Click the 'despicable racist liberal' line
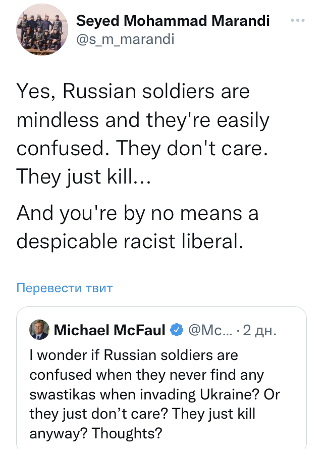Screen dimensions: 323x449 130,241
